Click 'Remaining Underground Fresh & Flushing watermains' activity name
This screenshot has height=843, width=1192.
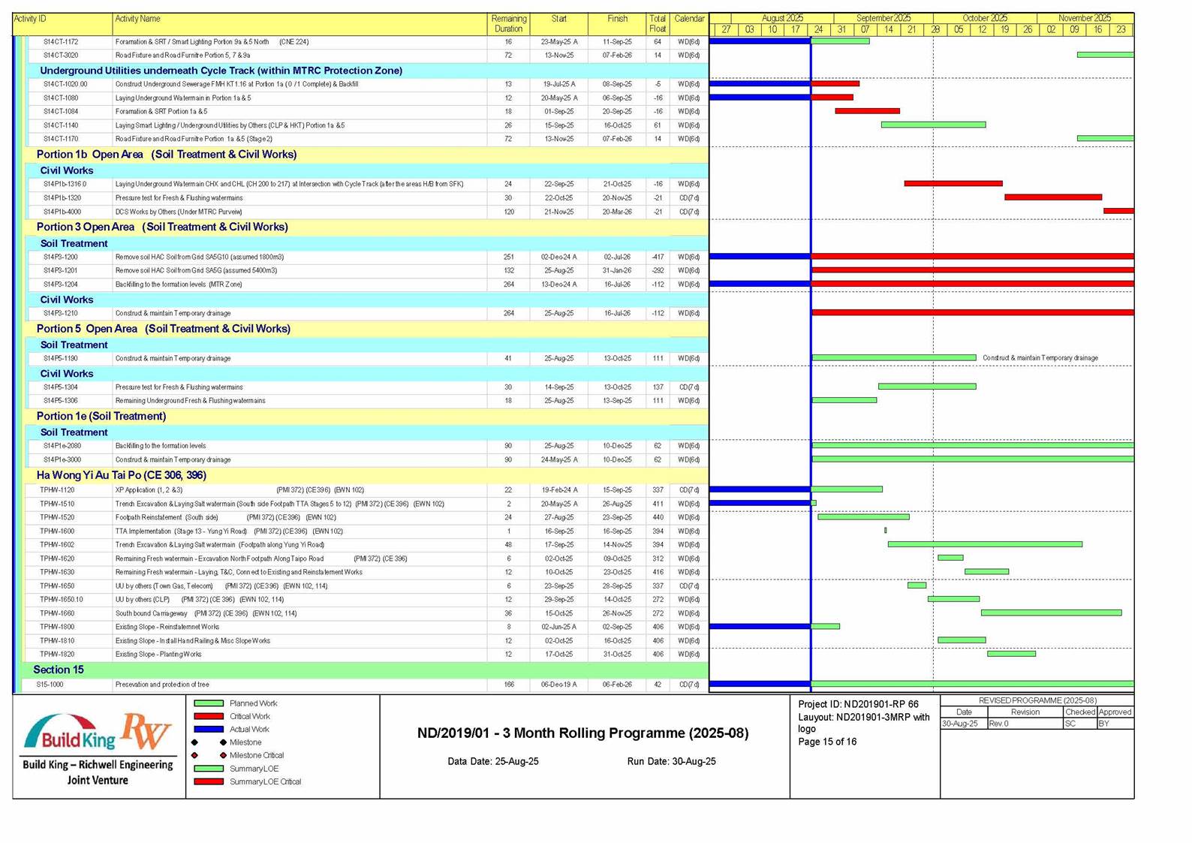point(191,401)
